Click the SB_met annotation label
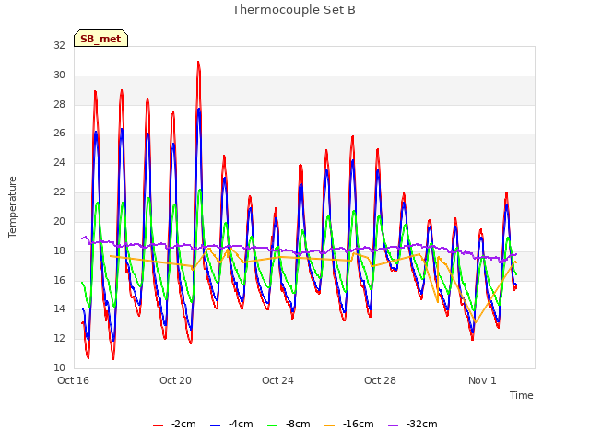590x442 pixels. click(x=100, y=39)
